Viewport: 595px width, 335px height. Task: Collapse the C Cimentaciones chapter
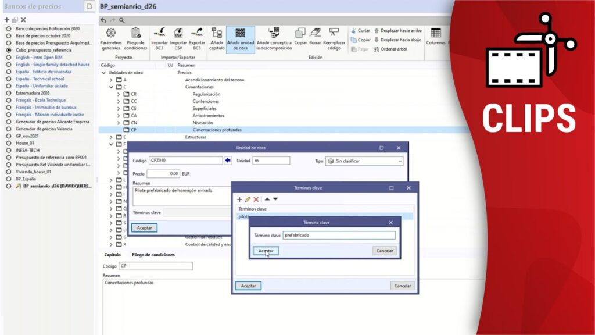coord(112,87)
